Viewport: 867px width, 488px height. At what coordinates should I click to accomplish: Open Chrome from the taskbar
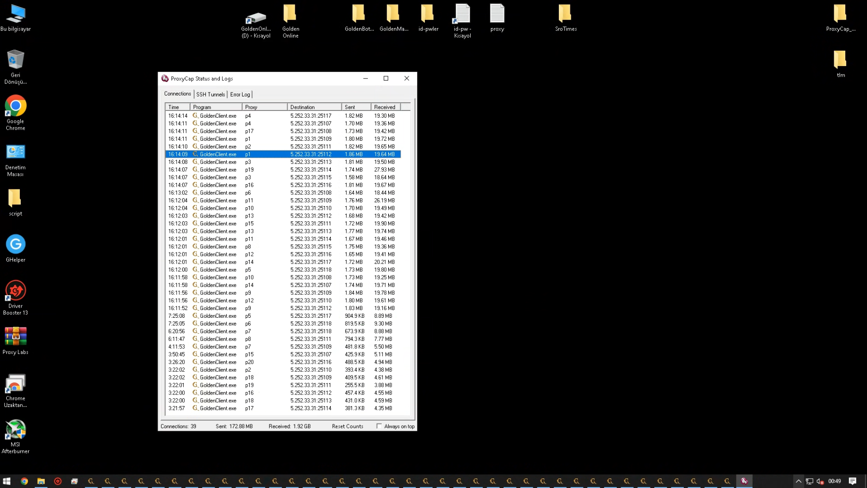point(24,481)
